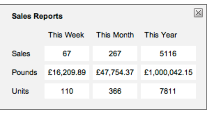Viewport: 207px width, 116px height.
Task: Click the Pounds row label
Action: pyautogui.click(x=25, y=72)
